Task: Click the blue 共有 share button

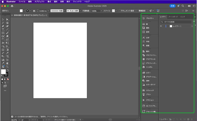Action: (172, 6)
